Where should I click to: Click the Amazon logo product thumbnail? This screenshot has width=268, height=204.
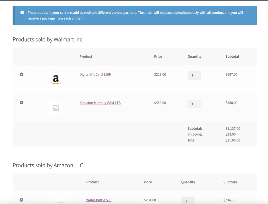[x=56, y=79]
